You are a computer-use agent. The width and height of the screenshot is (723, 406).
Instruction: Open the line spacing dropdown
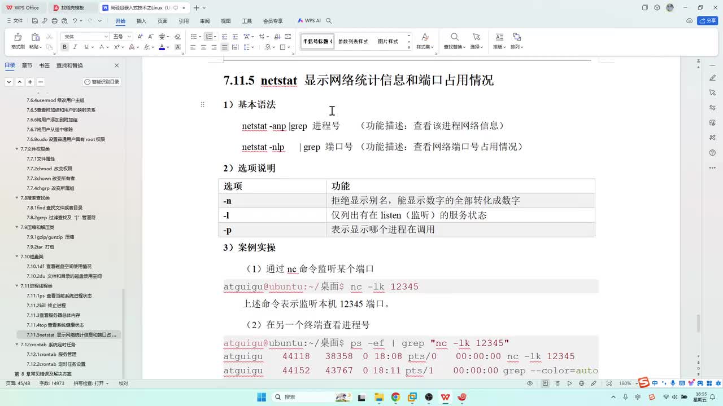point(254,47)
